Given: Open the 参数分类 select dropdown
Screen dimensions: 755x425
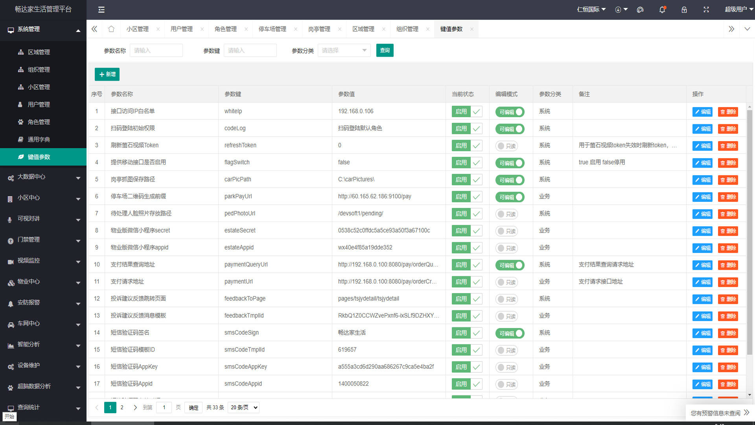Looking at the screenshot, I should tap(344, 50).
